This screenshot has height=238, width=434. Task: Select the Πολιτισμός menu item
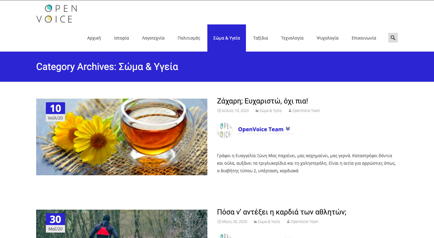(x=189, y=38)
